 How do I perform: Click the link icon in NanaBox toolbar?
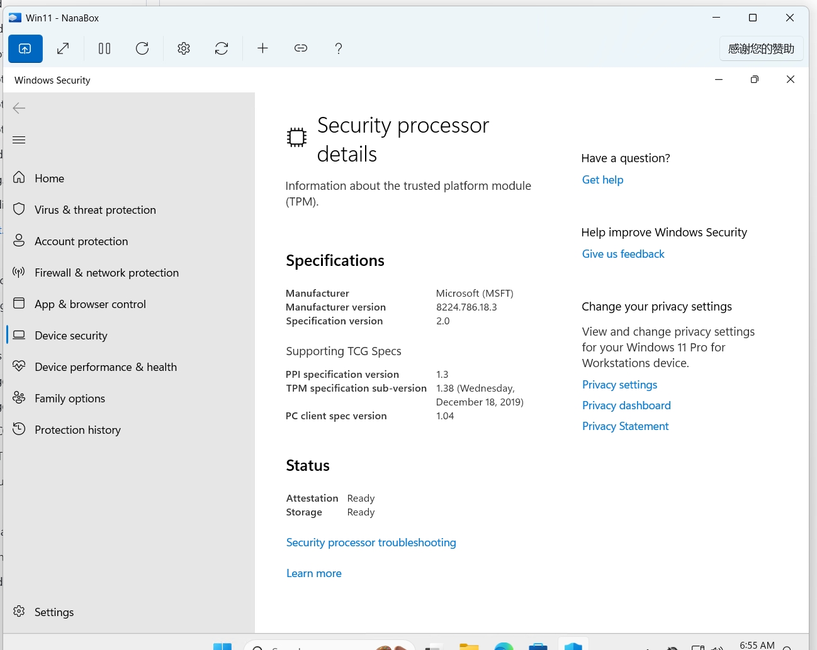click(301, 48)
